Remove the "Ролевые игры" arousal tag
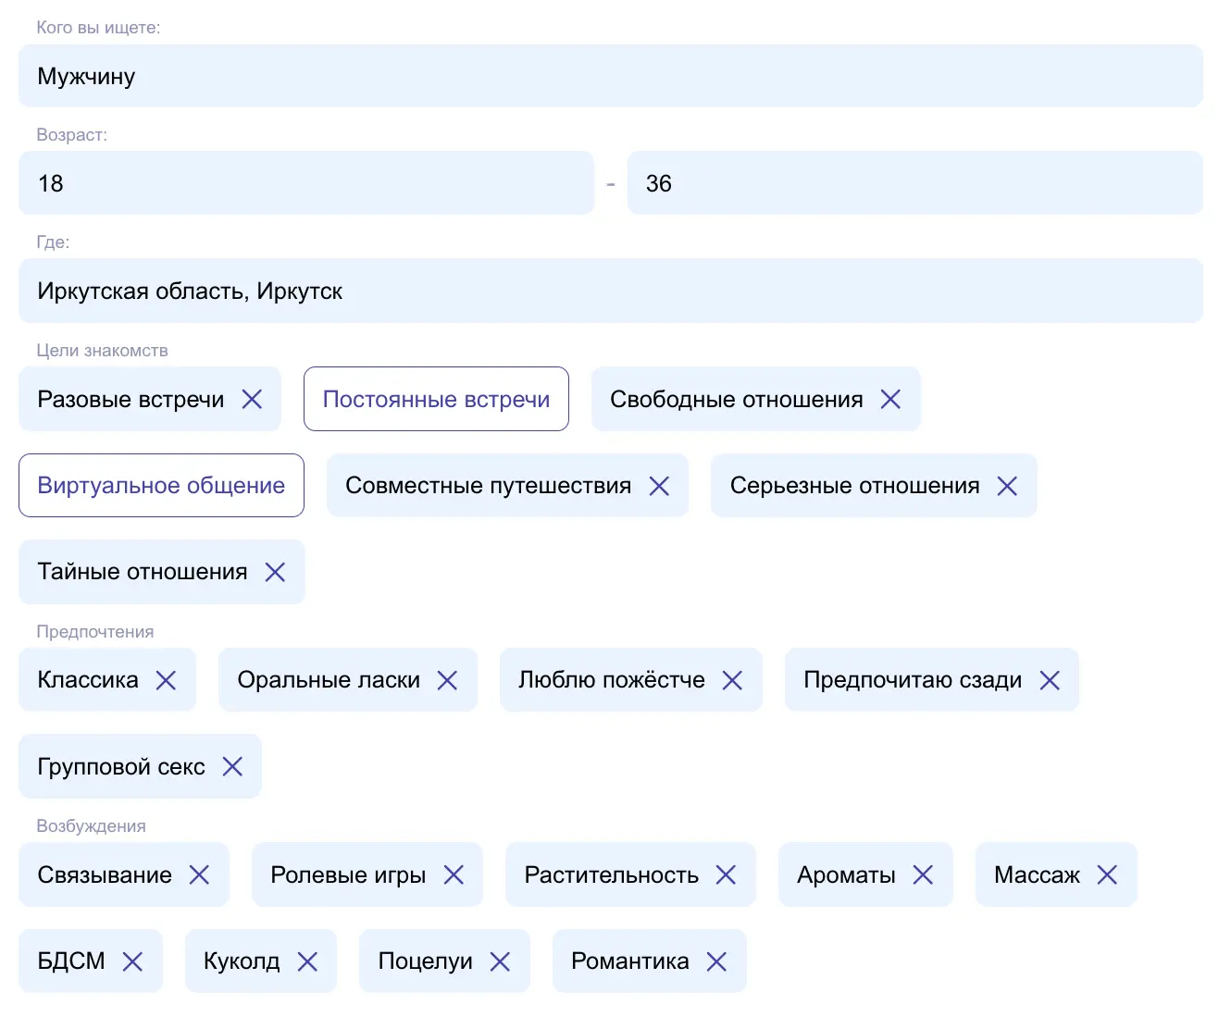 tap(454, 874)
